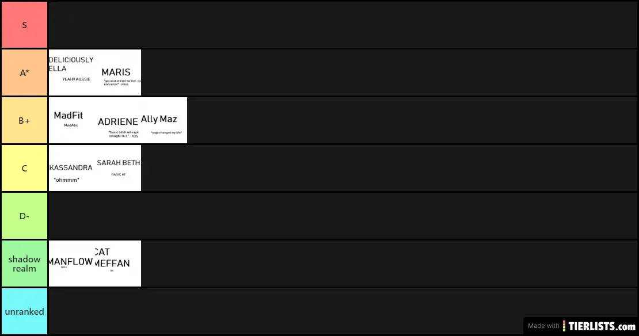Select the Deliciously Ella tile
639x336 pixels.
click(72, 72)
